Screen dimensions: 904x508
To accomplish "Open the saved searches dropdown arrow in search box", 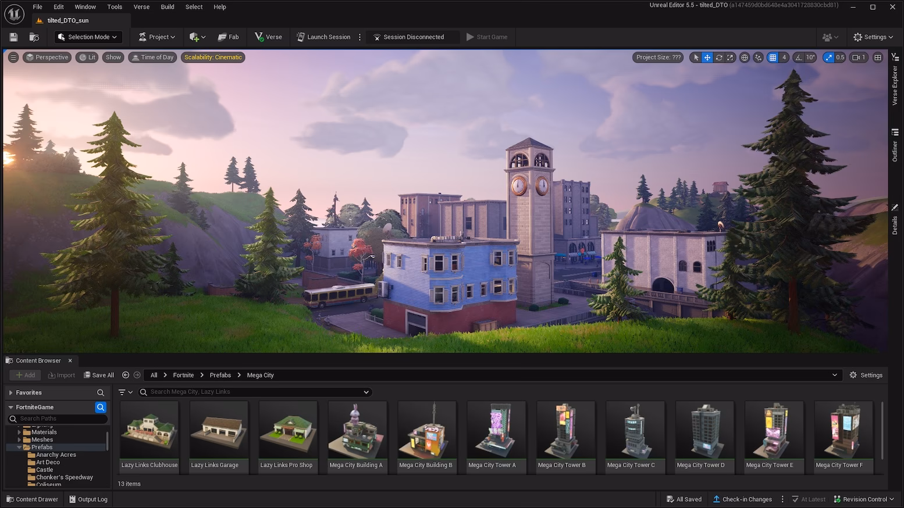I will coord(366,392).
